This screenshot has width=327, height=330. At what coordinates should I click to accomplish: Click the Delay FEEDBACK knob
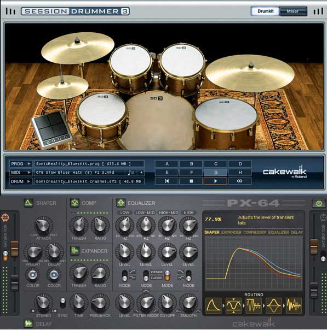[x=100, y=303]
